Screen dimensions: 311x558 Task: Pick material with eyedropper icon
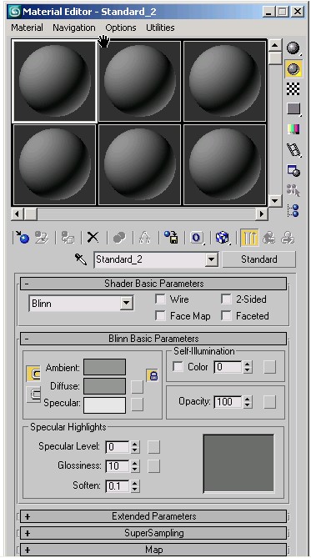[81, 259]
